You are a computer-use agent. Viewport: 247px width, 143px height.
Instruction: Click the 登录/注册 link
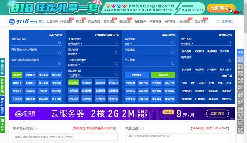(227, 21)
